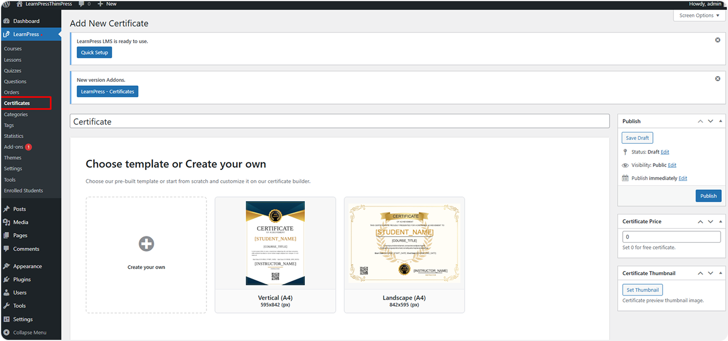Image resolution: width=728 pixels, height=341 pixels.
Task: Click the Appearance paintbrush icon
Action: 6,266
